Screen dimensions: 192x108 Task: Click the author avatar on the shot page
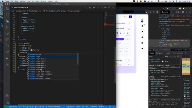click(x=142, y=20)
